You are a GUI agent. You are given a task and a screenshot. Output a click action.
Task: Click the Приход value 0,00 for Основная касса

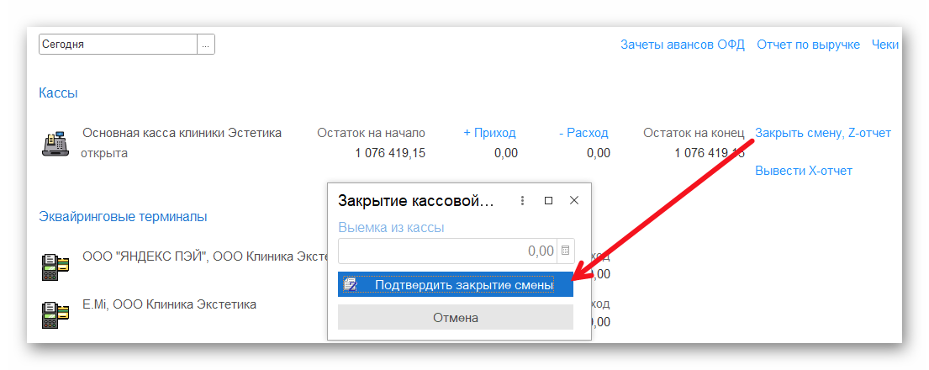[x=506, y=154]
